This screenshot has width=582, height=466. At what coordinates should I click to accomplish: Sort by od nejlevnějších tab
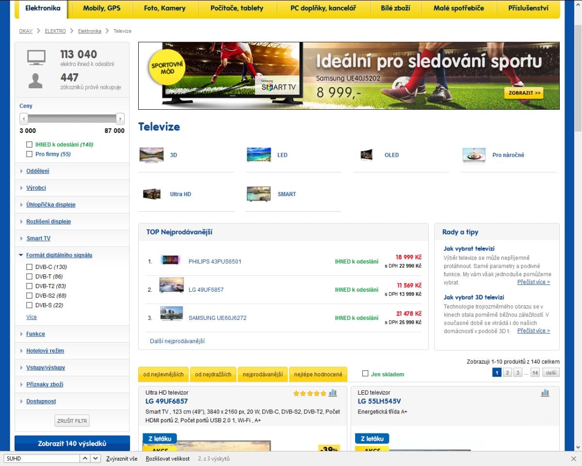[x=163, y=374]
